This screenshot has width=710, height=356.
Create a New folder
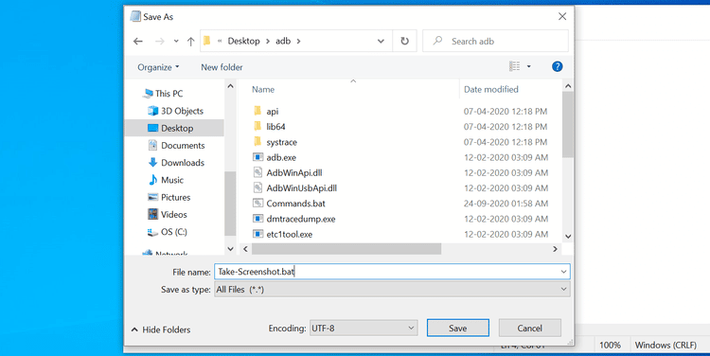coord(222,67)
